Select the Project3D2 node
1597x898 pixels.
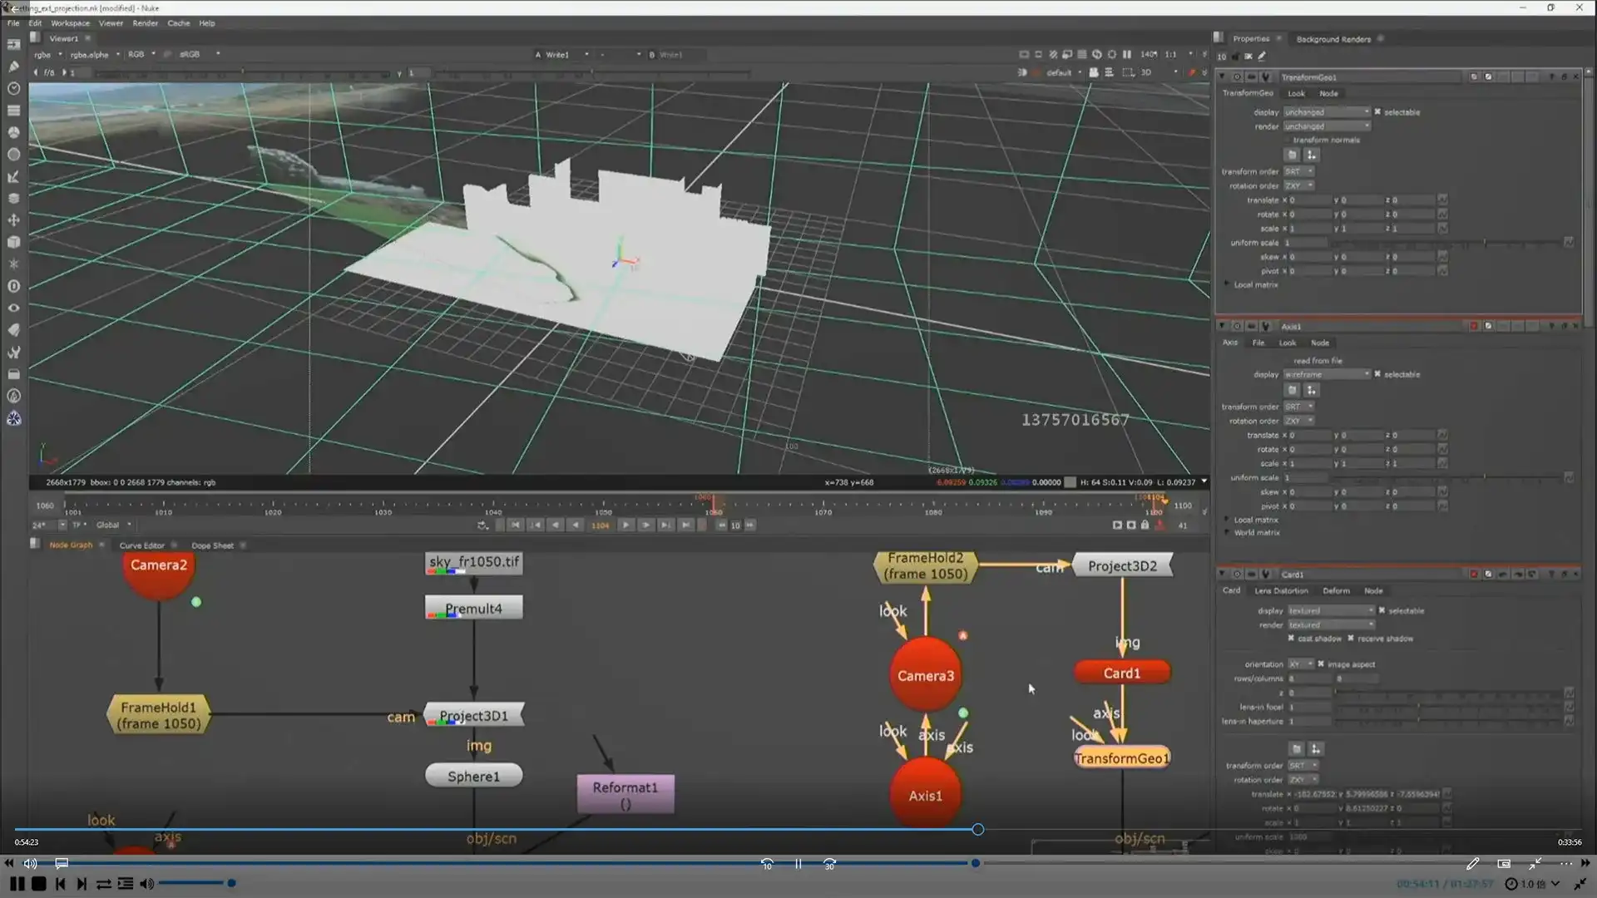(x=1122, y=566)
